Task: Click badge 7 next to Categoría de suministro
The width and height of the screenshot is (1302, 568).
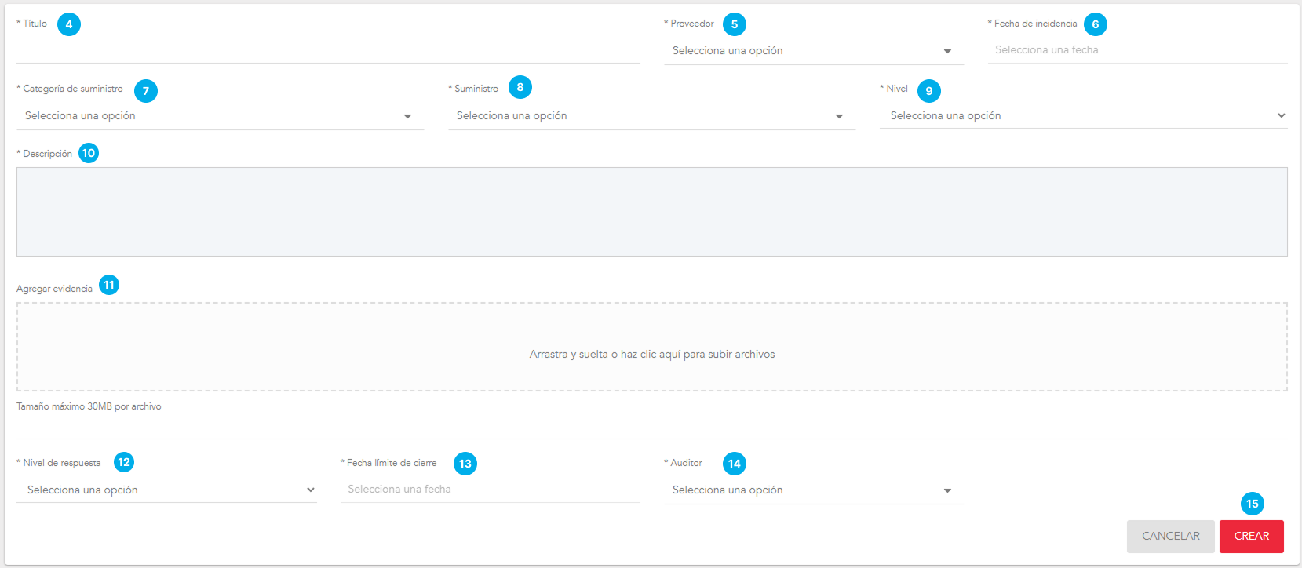Action: [x=145, y=91]
